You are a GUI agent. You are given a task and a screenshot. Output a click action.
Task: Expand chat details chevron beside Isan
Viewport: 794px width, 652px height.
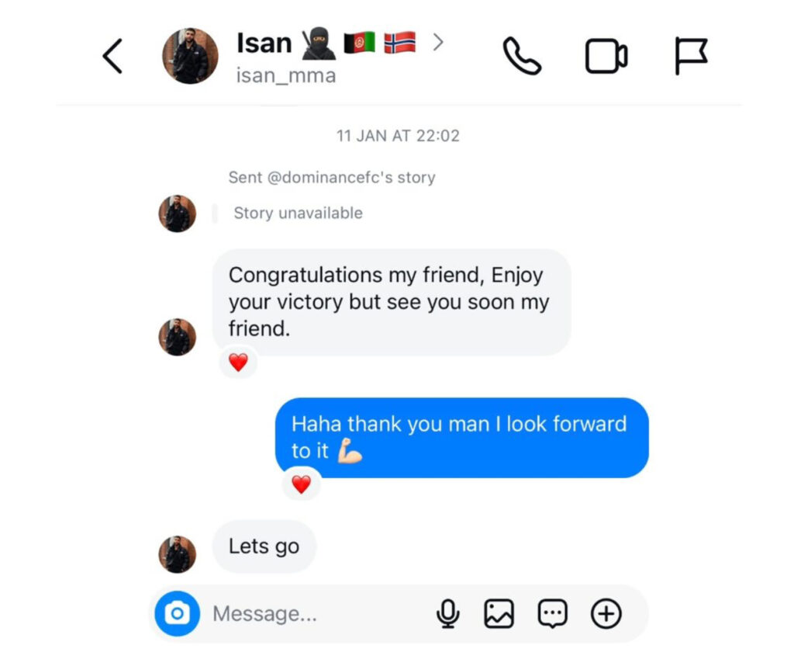439,42
